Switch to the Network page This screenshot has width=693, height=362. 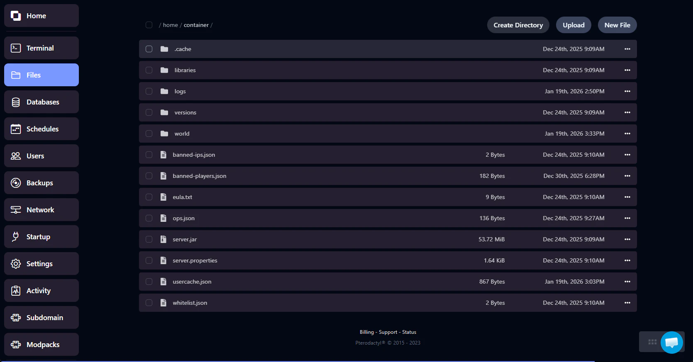41,210
